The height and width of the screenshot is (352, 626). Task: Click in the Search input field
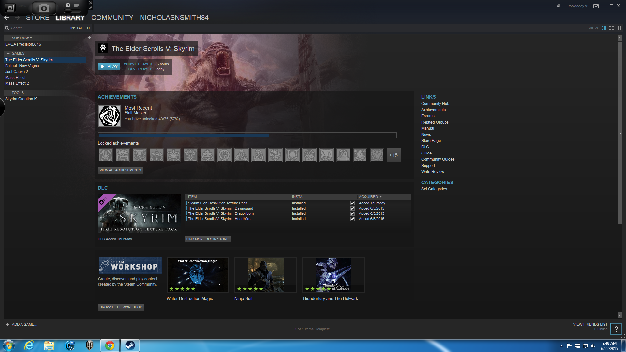click(36, 28)
